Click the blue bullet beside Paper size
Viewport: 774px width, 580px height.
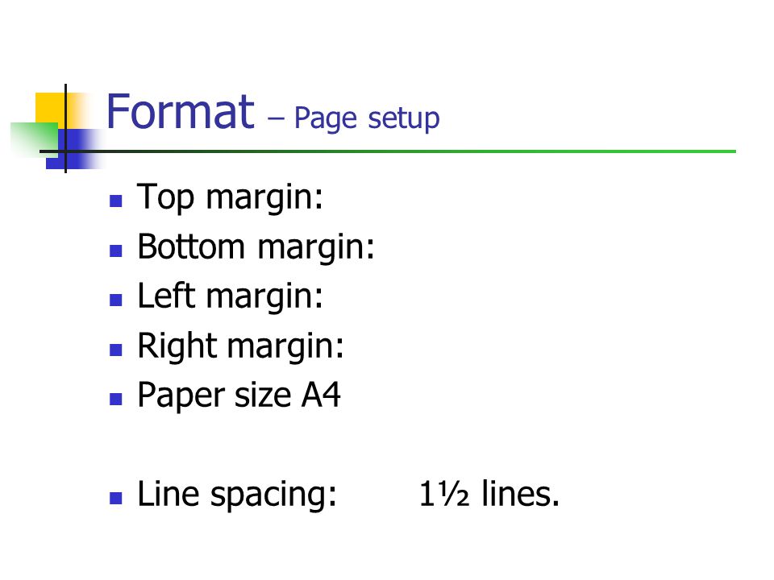point(116,399)
